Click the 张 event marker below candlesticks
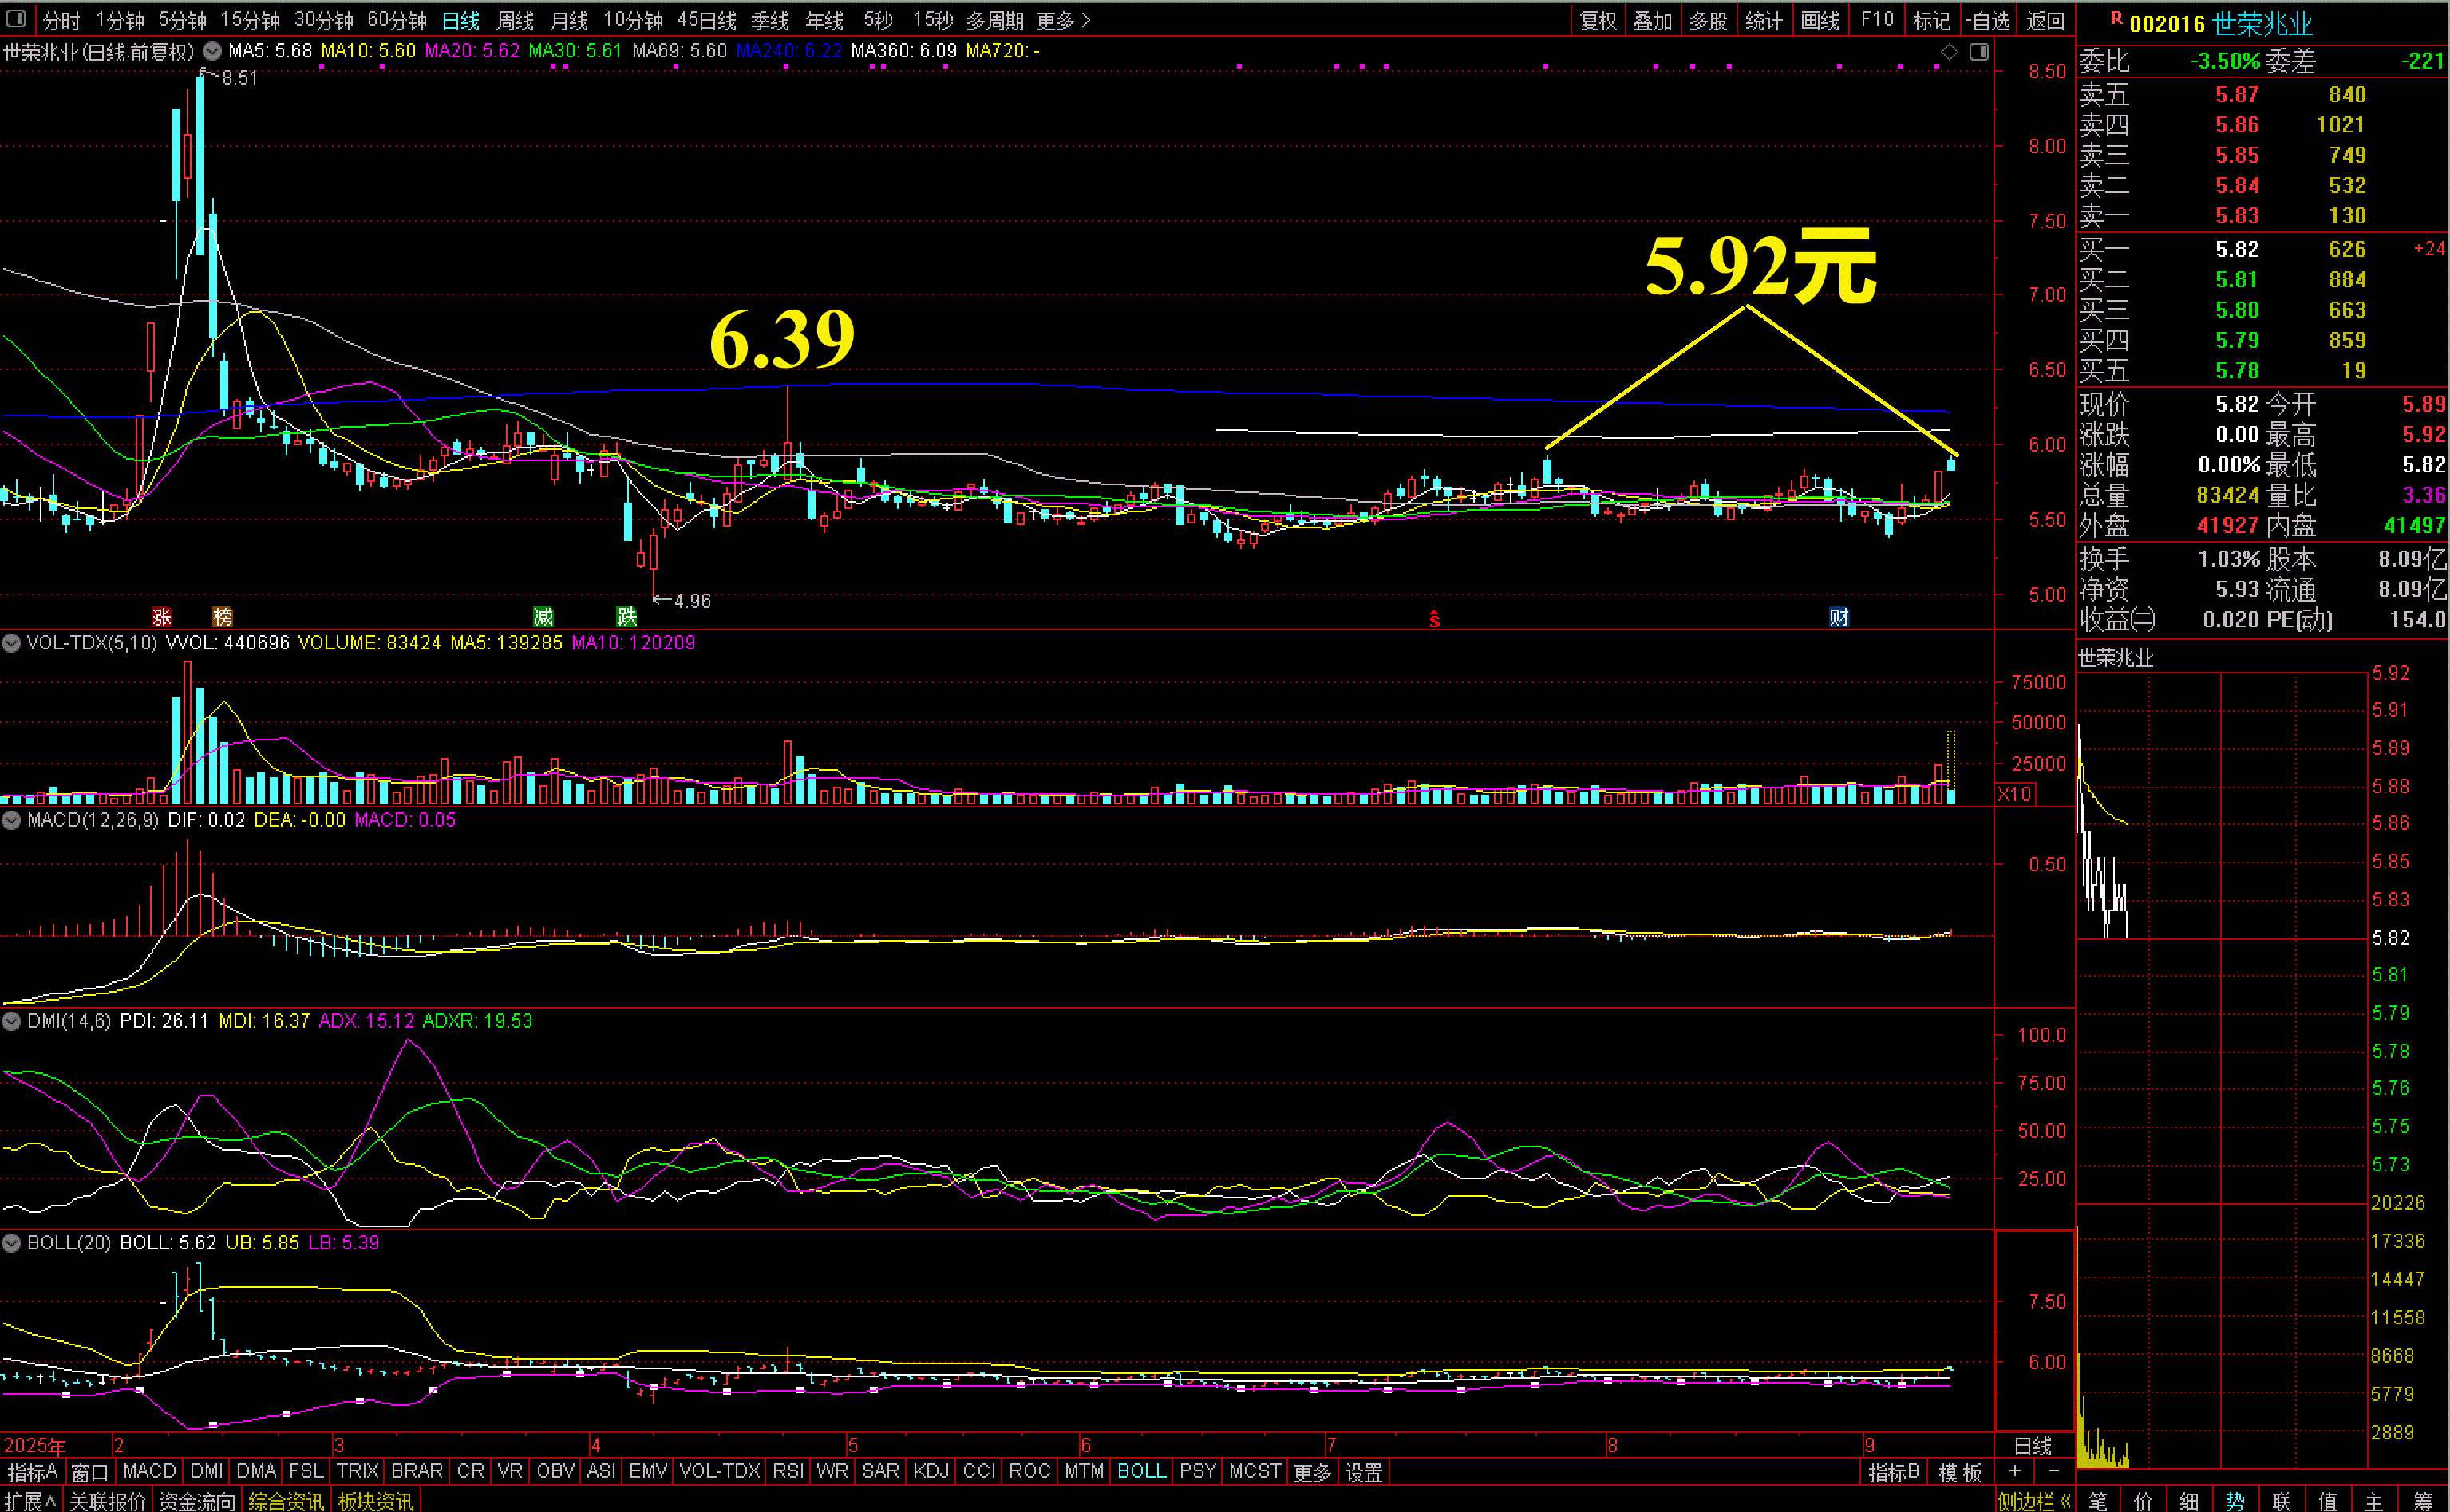 pos(162,617)
